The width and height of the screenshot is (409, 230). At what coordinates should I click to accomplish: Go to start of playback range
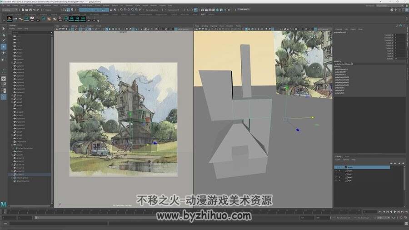(380, 212)
